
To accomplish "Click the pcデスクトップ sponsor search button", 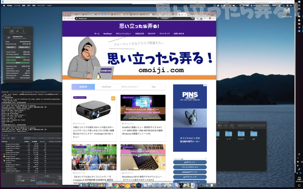I will pos(190,177).
